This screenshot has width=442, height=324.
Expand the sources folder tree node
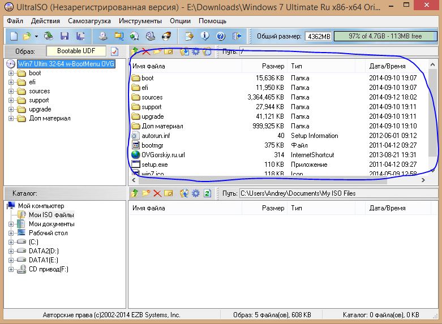click(x=11, y=91)
